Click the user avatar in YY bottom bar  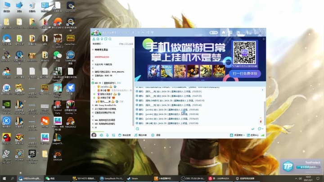coord(94,135)
